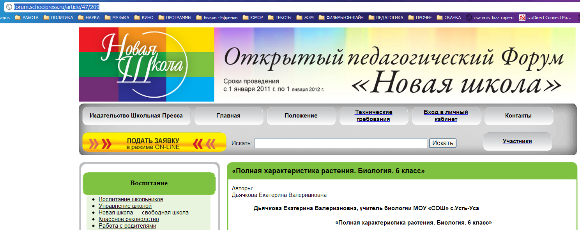Open the РАБОТА bookmarks folder
The image size is (580, 230).
27,18
